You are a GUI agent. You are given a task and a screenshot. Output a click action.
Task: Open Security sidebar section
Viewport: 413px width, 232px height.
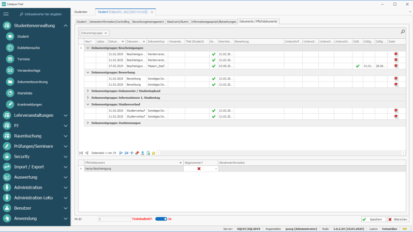[x=35, y=157]
